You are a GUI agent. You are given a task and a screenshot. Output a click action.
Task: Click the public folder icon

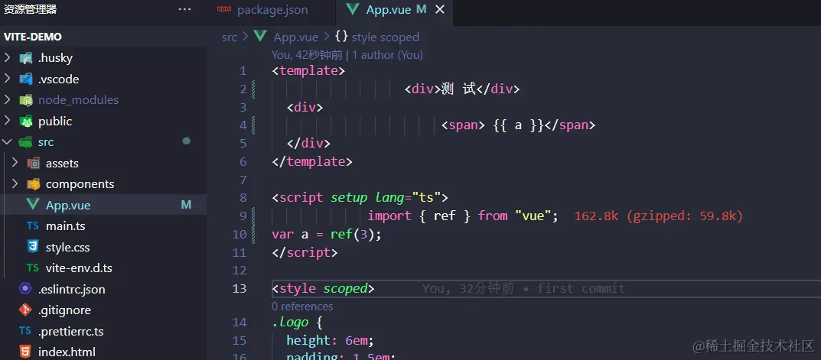(x=26, y=122)
